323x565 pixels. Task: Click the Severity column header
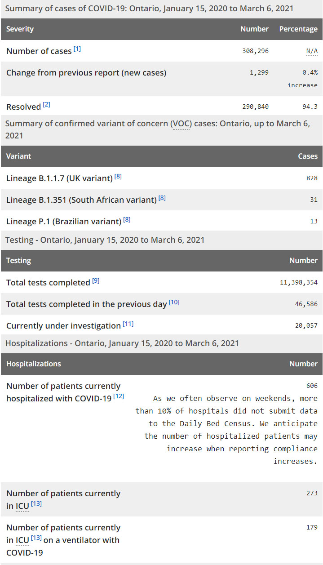coord(20,29)
